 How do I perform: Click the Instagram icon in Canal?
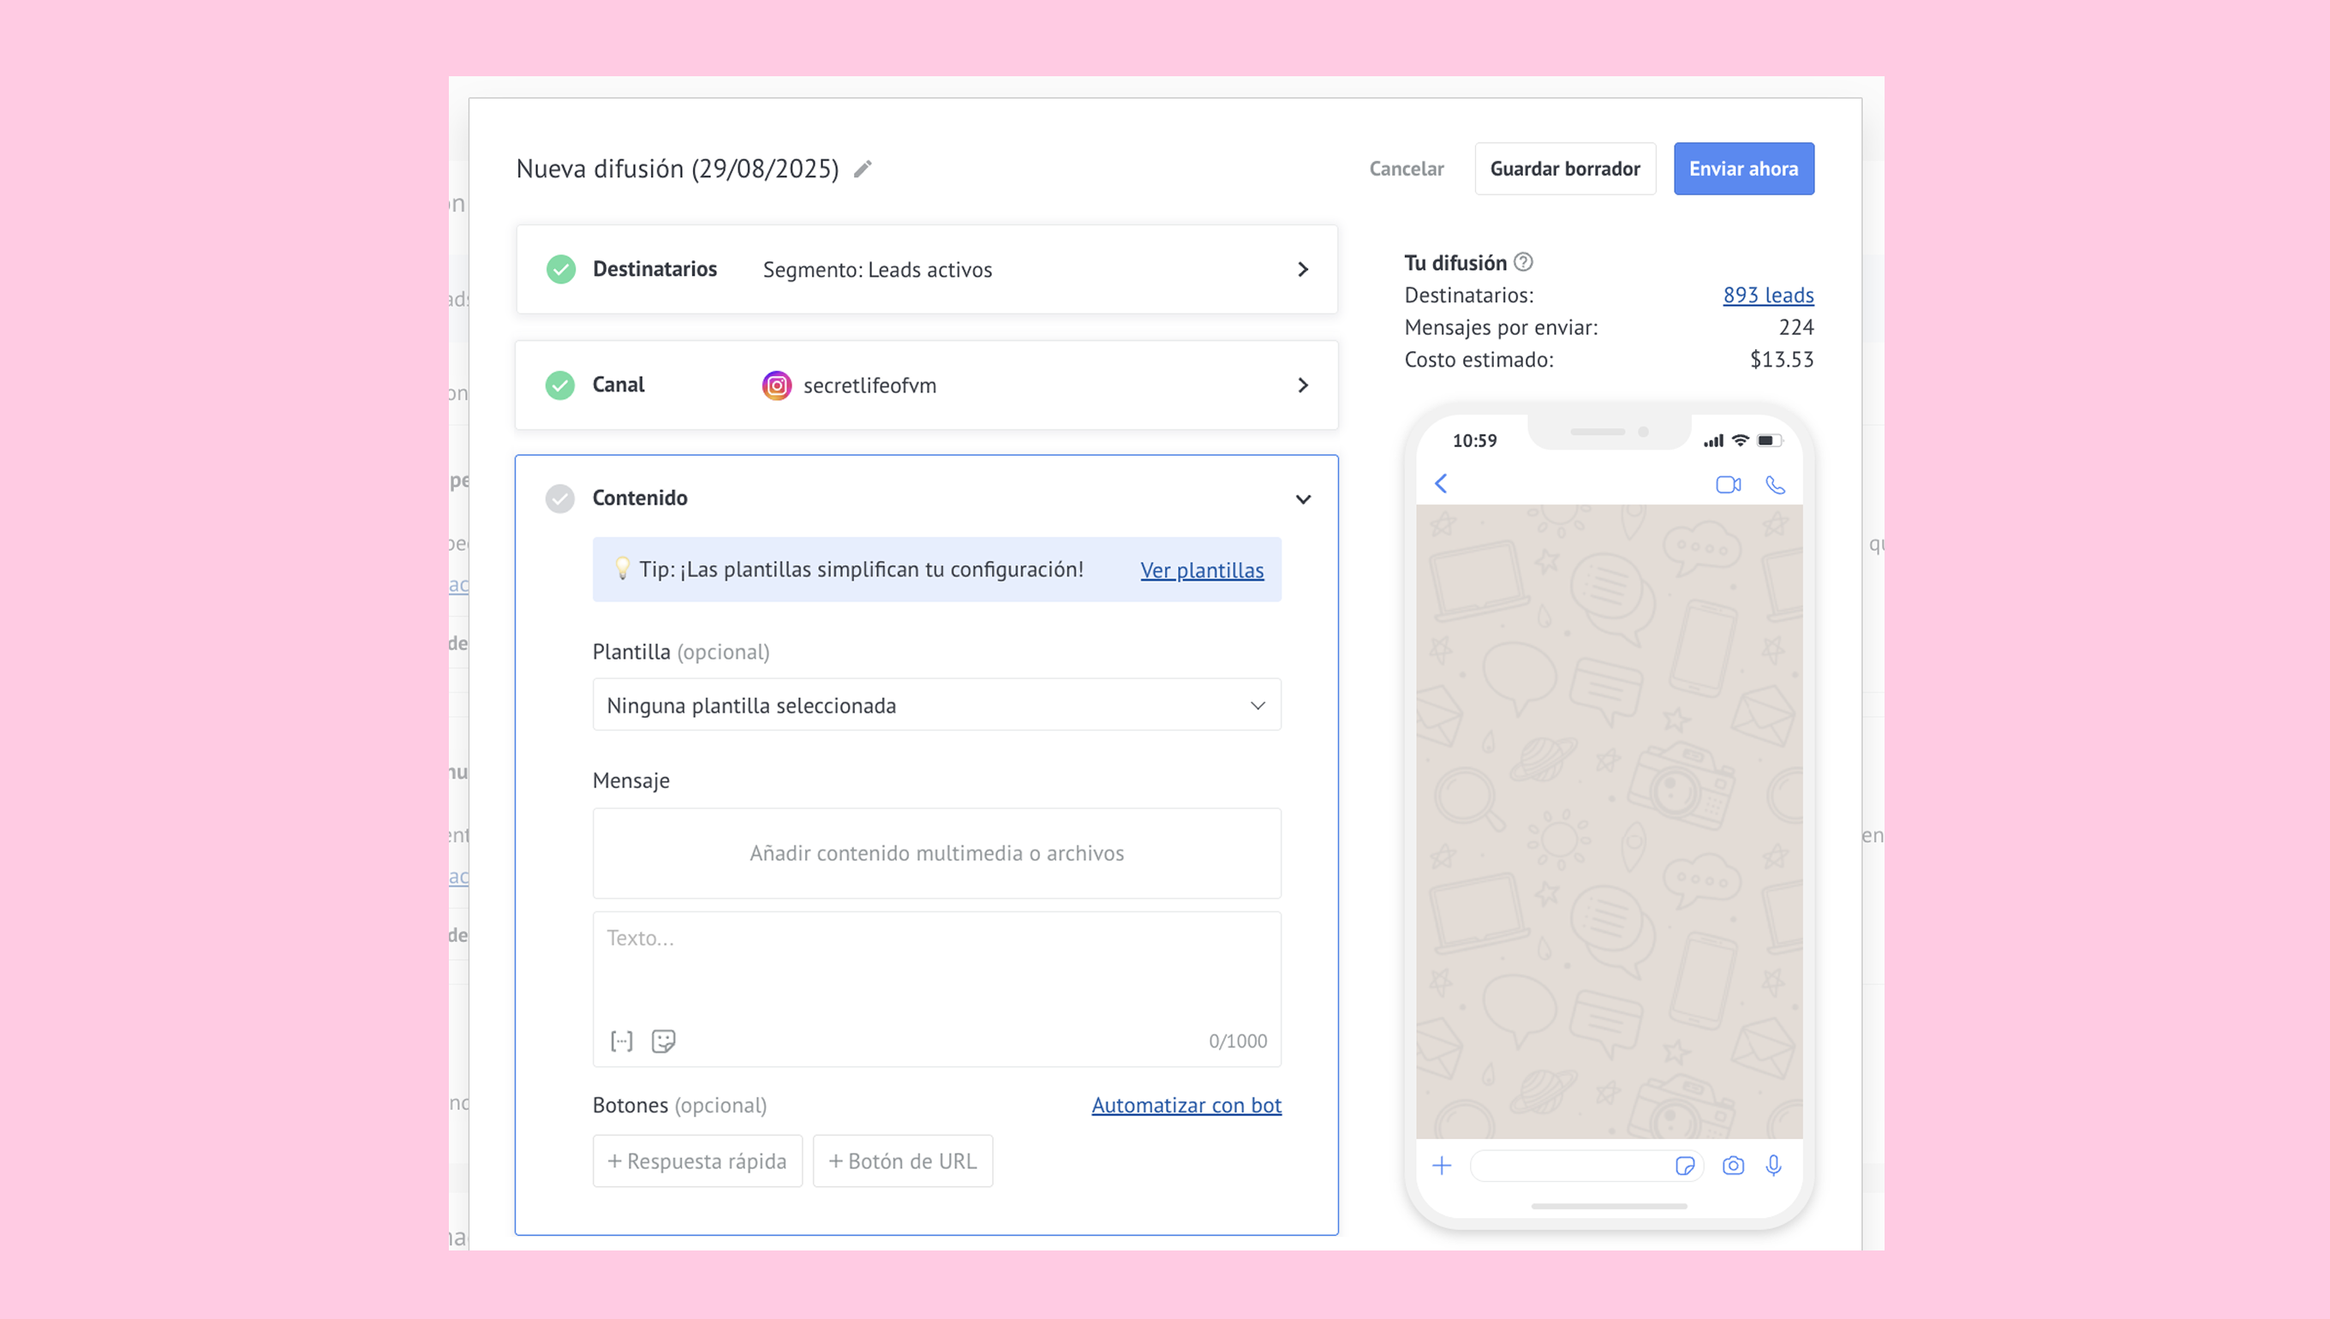(776, 385)
